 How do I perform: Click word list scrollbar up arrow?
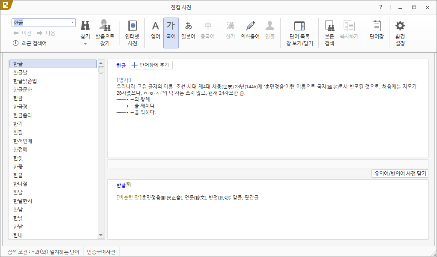[x=101, y=63]
